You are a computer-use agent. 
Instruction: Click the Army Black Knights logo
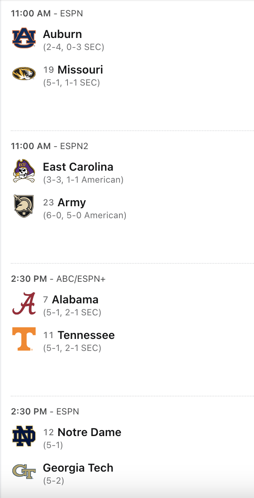click(x=24, y=206)
